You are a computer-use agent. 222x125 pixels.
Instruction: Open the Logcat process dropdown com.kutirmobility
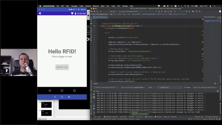133,87
